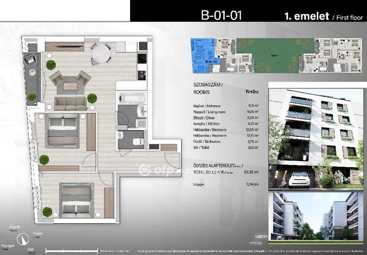Select the blue highlighted B-01-01 unit on the site plan

pyautogui.click(x=203, y=55)
